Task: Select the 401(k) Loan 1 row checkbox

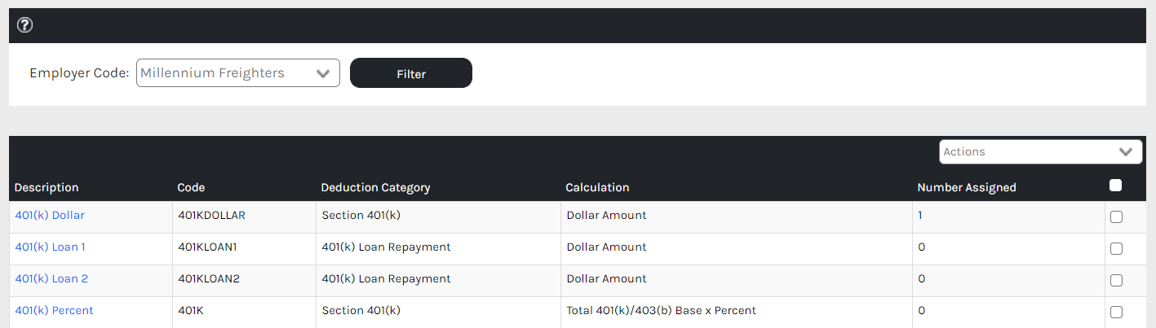Action: [x=1116, y=249]
